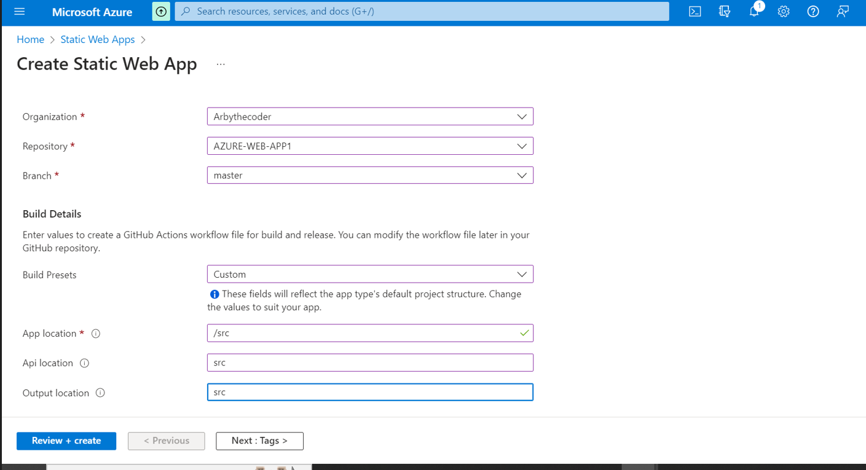
Task: Click the Review + create button
Action: click(66, 441)
